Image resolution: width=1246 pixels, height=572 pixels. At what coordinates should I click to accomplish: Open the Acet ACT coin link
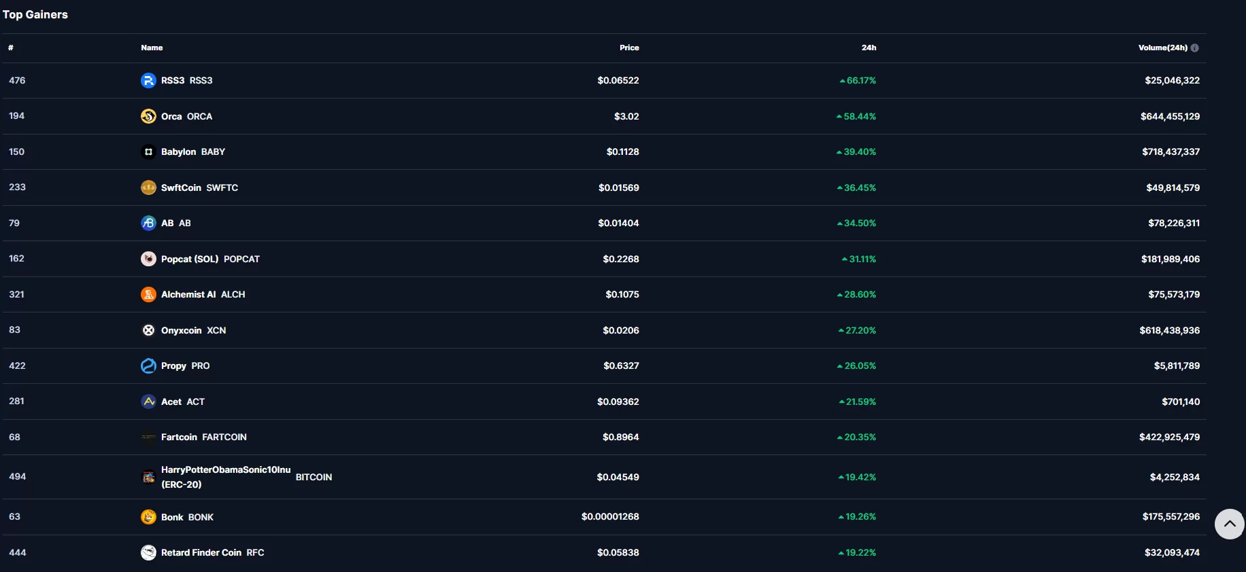coord(182,401)
